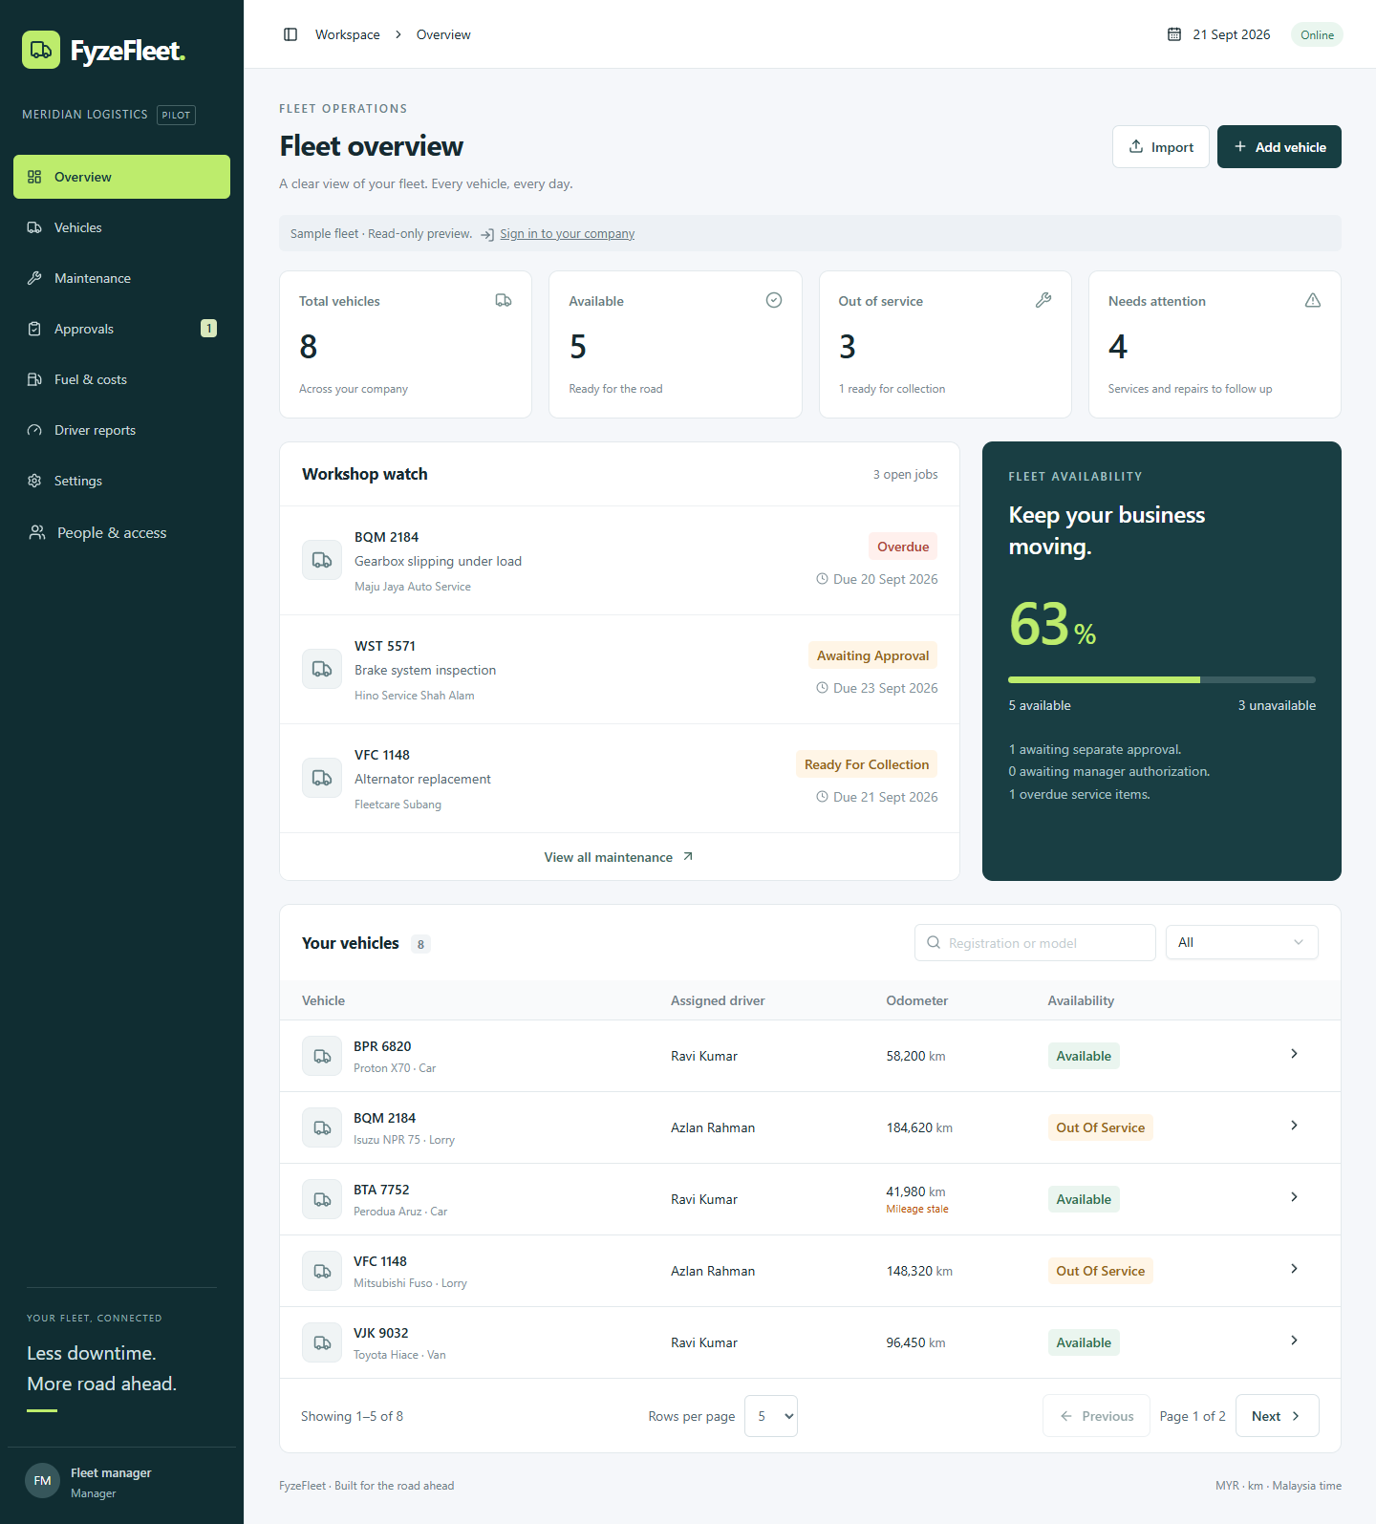Open the Rows per page dropdown
This screenshot has width=1376, height=1524.
(771, 1416)
